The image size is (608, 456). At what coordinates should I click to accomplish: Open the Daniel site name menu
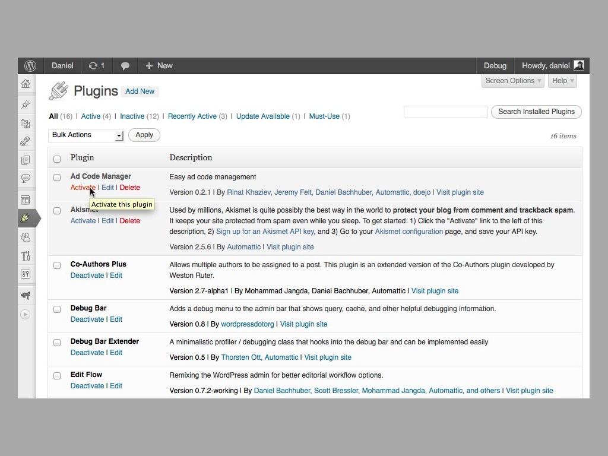(x=62, y=66)
